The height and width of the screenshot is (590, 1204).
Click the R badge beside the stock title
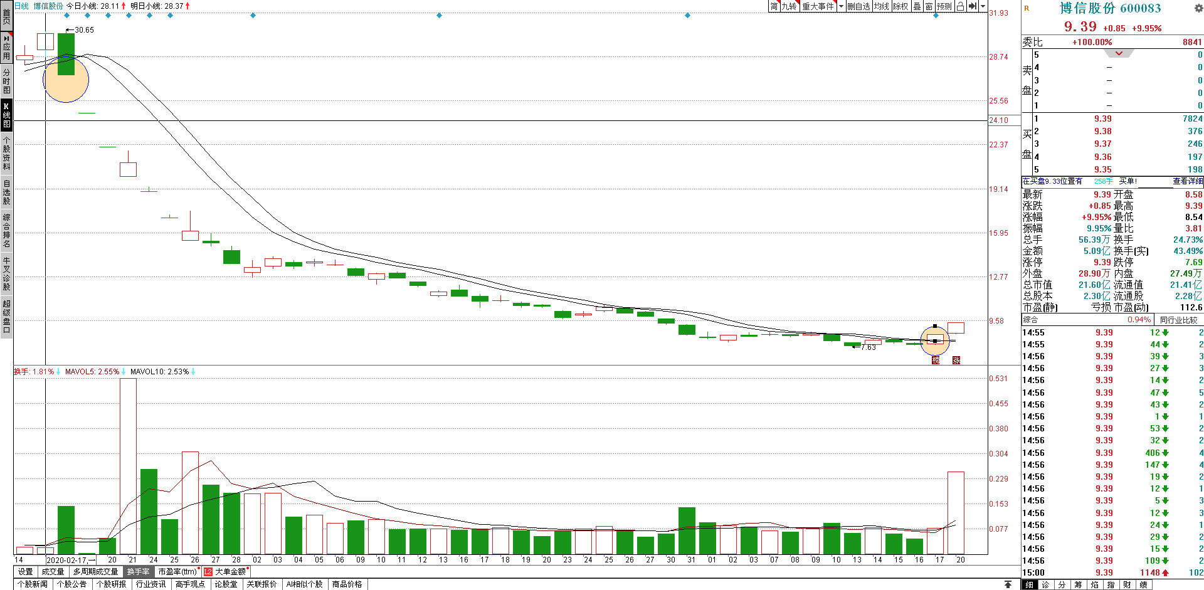pyautogui.click(x=1027, y=8)
